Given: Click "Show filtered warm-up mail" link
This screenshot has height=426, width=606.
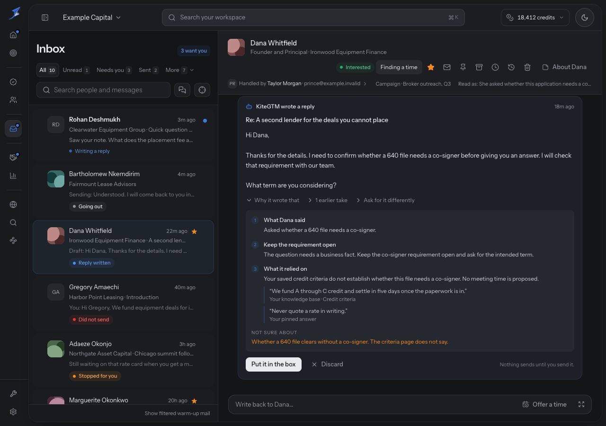Looking at the screenshot, I should 178,413.
